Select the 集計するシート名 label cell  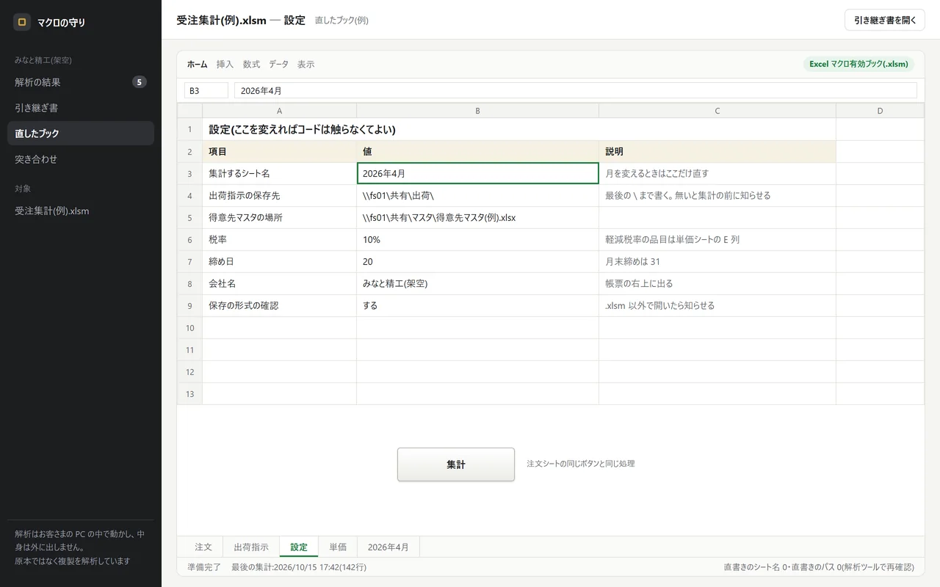pyautogui.click(x=280, y=173)
